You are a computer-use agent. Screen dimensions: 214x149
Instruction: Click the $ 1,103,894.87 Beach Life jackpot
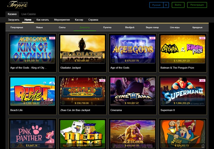32,103
